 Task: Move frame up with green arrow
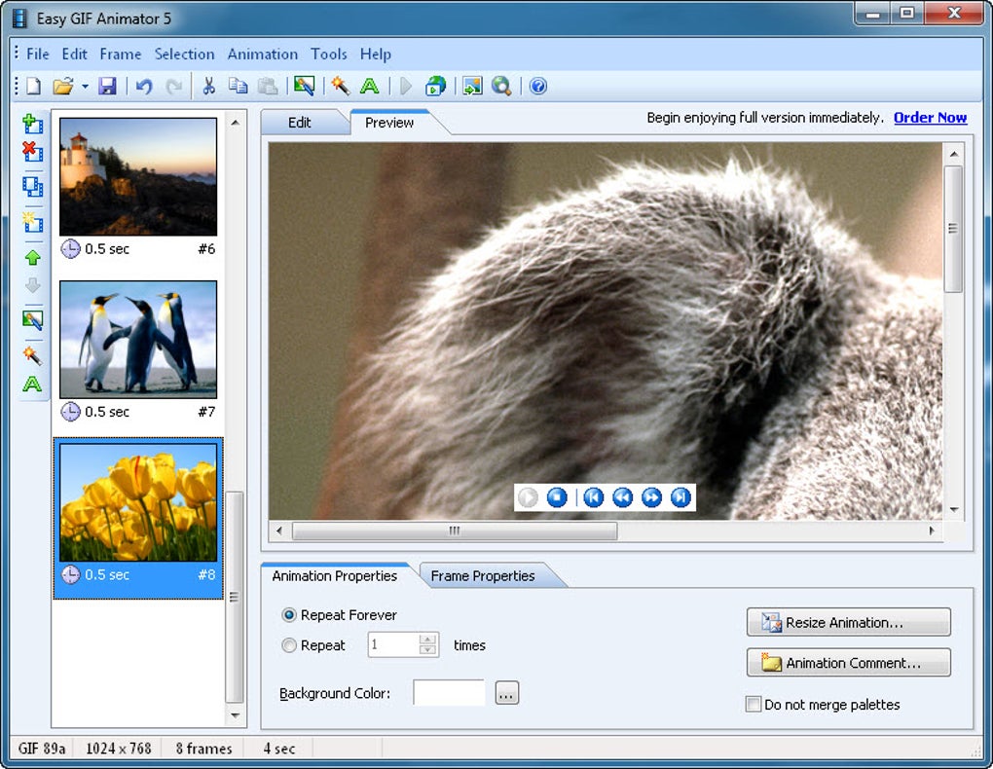coord(32,257)
